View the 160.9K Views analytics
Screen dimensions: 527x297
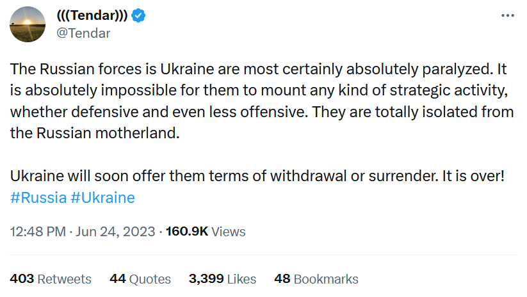206,232
